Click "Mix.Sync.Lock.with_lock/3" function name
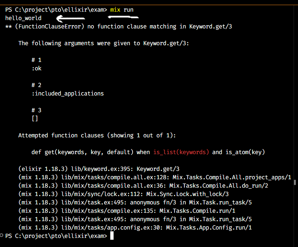The width and height of the screenshot is (298, 247). click(188, 194)
